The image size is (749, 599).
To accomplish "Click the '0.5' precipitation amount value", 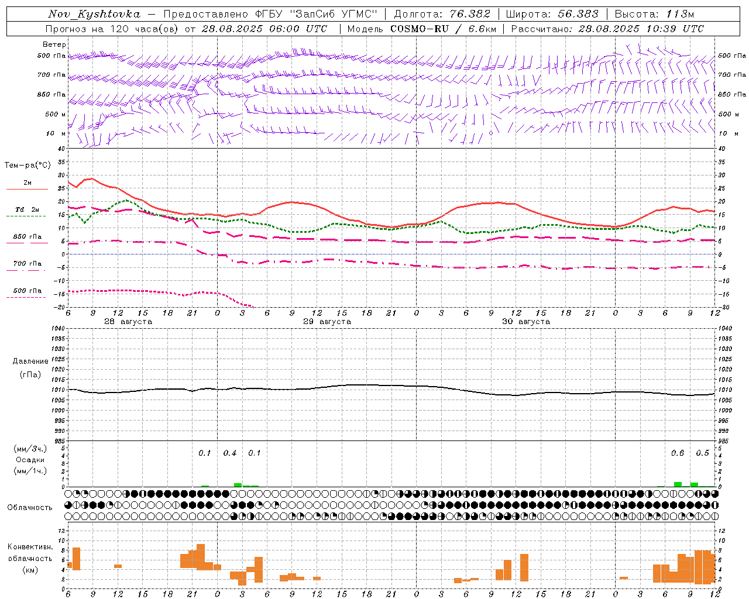I will [x=702, y=453].
